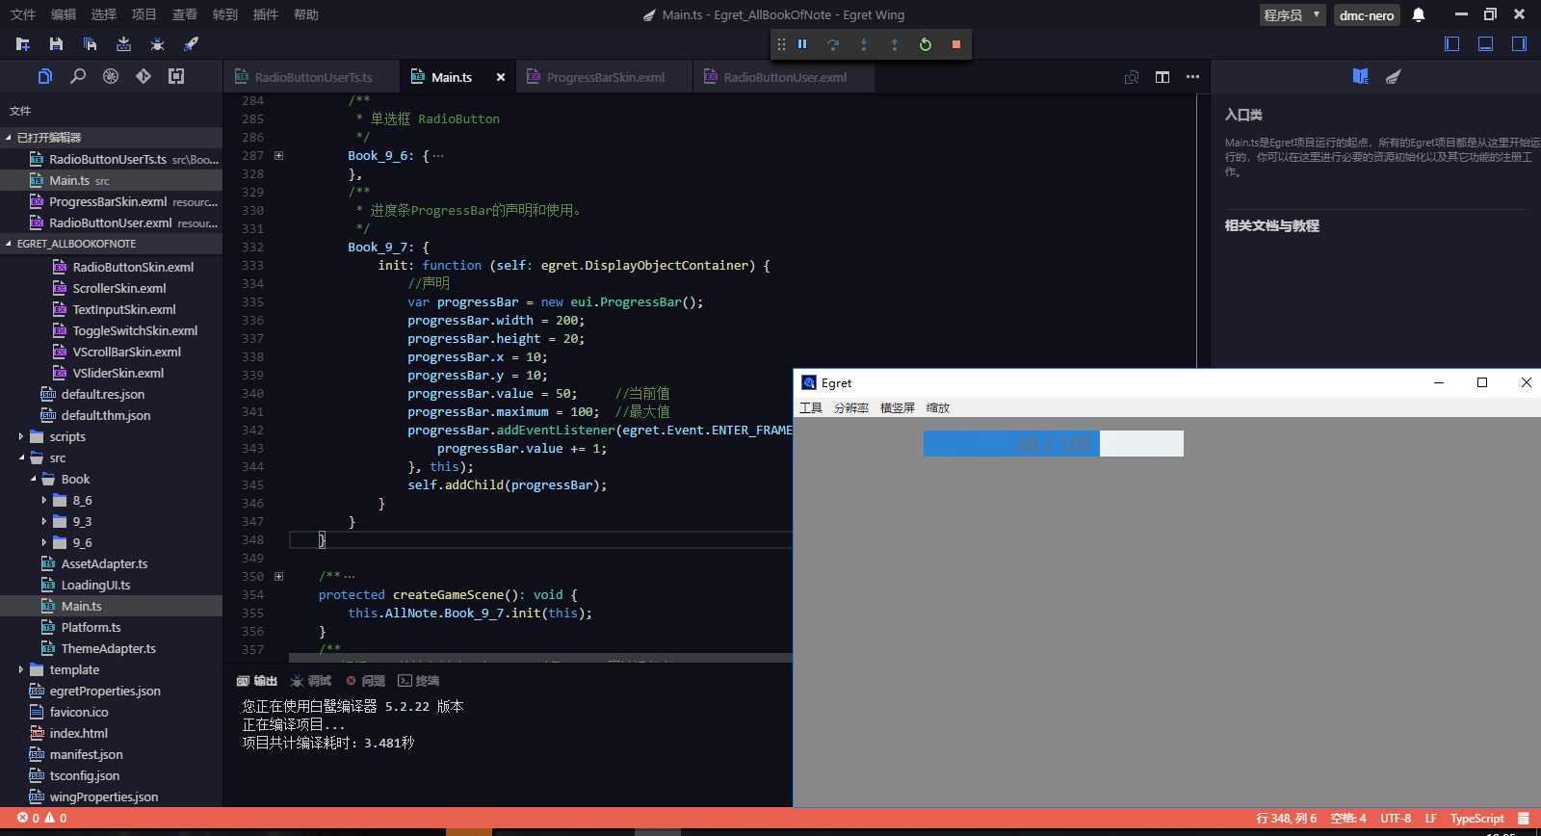Step out in debug toolbar
This screenshot has height=836, width=1541.
[x=895, y=44]
